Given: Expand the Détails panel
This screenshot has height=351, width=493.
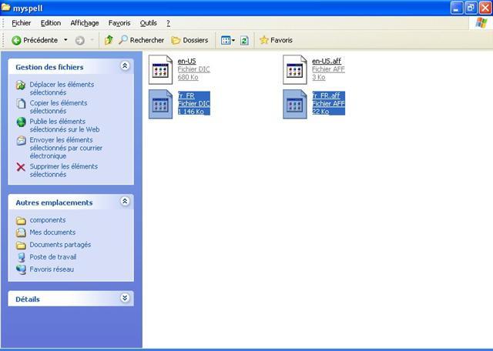Looking at the screenshot, I should pos(125,298).
